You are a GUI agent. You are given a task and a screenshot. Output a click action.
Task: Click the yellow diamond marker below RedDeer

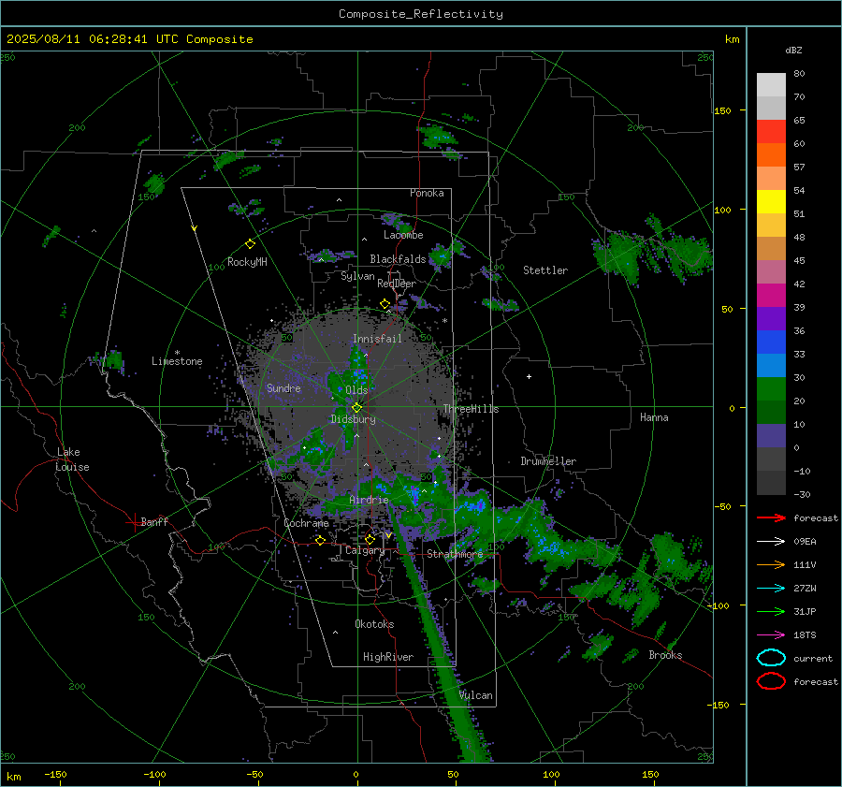click(x=385, y=304)
